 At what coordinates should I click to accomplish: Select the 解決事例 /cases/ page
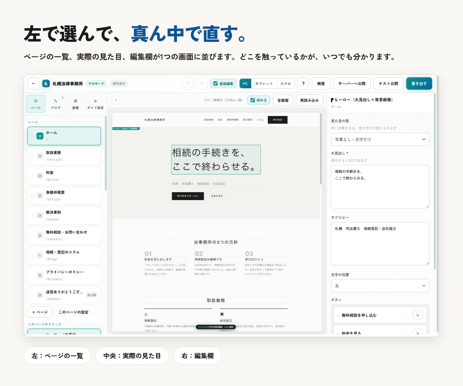click(x=64, y=215)
